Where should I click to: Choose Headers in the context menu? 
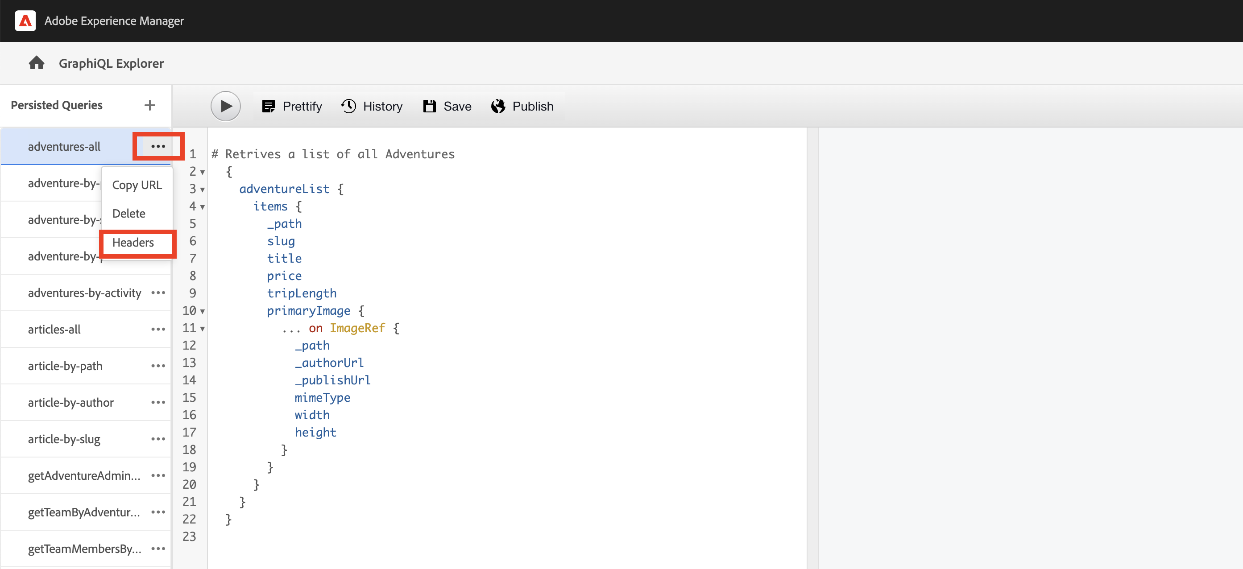pyautogui.click(x=133, y=243)
